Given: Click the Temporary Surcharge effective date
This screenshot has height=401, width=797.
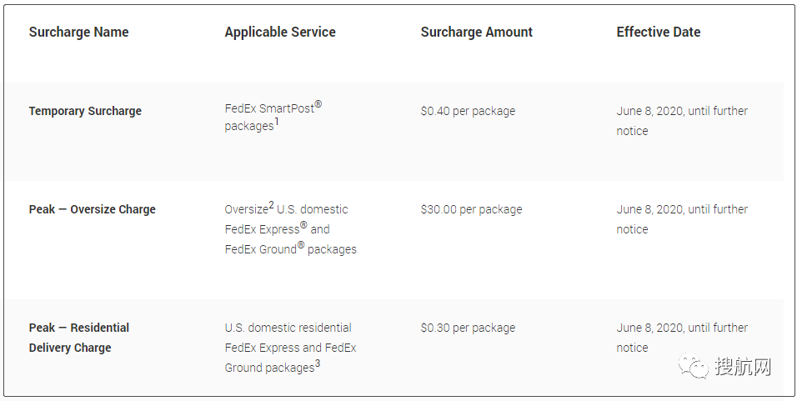Looking at the screenshot, I should click(x=682, y=120).
